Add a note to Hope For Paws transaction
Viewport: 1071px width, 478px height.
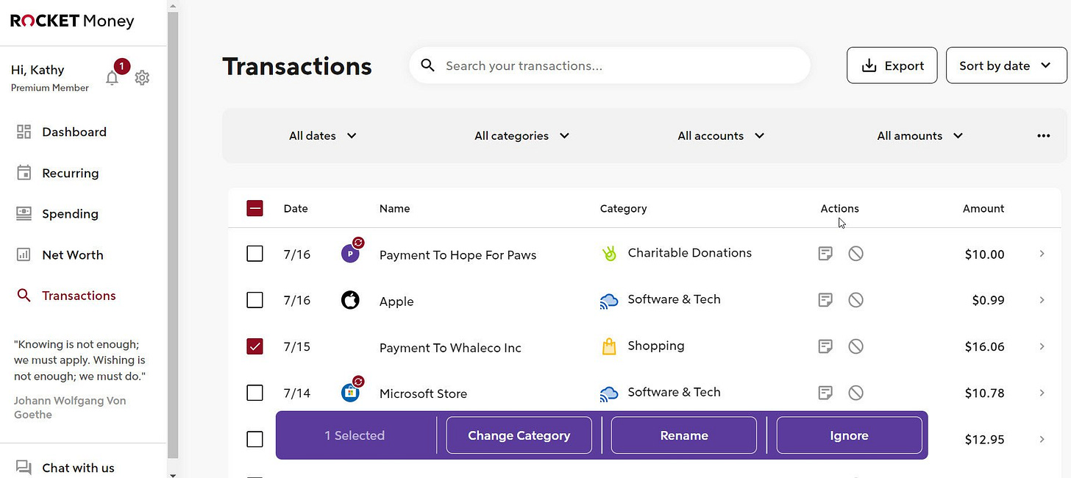(825, 254)
